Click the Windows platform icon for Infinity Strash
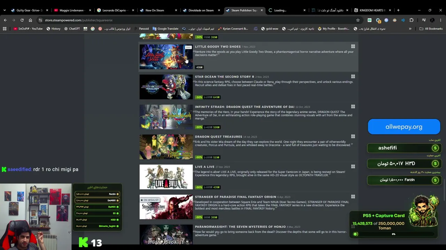 point(353,107)
